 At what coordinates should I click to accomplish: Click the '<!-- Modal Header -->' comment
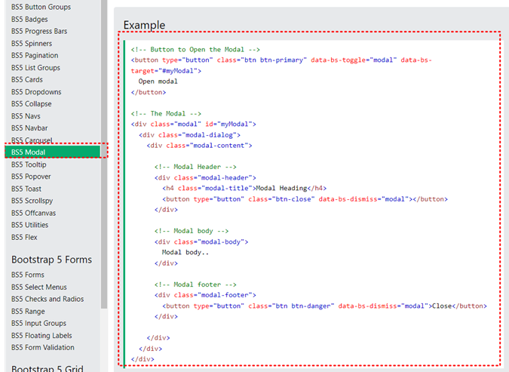[195, 167]
